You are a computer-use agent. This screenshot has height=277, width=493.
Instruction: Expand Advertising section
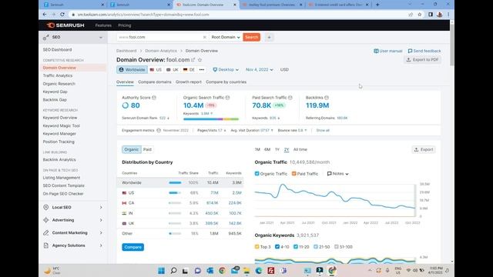(72, 220)
